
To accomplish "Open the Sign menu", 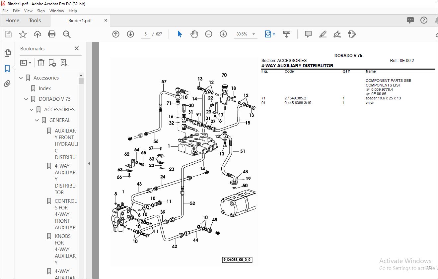I will coord(41,11).
